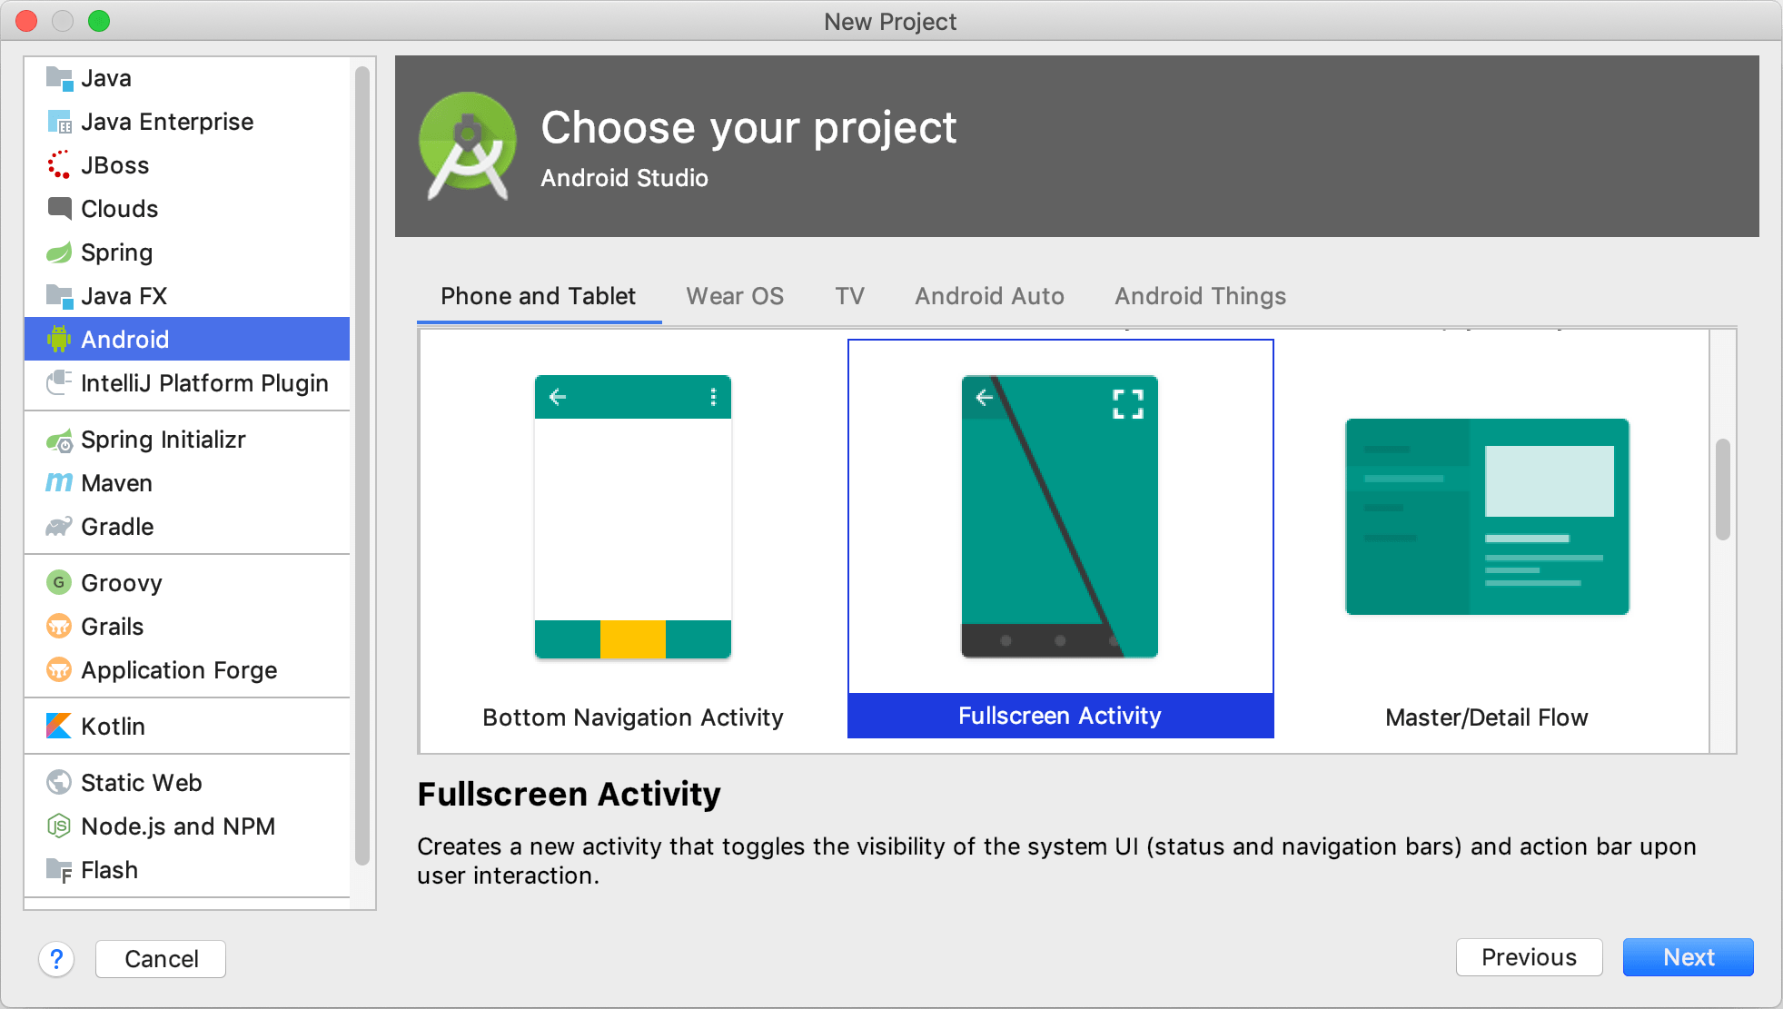Click the Node.js hexagon icon
This screenshot has height=1009, width=1783.
[59, 826]
